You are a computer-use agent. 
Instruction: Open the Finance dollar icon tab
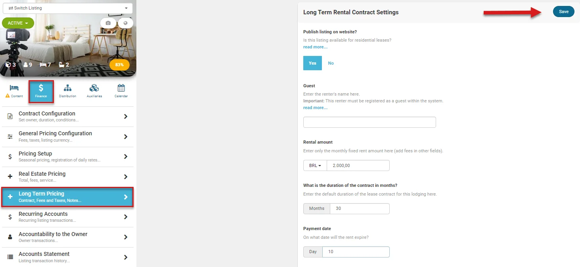coord(41,90)
